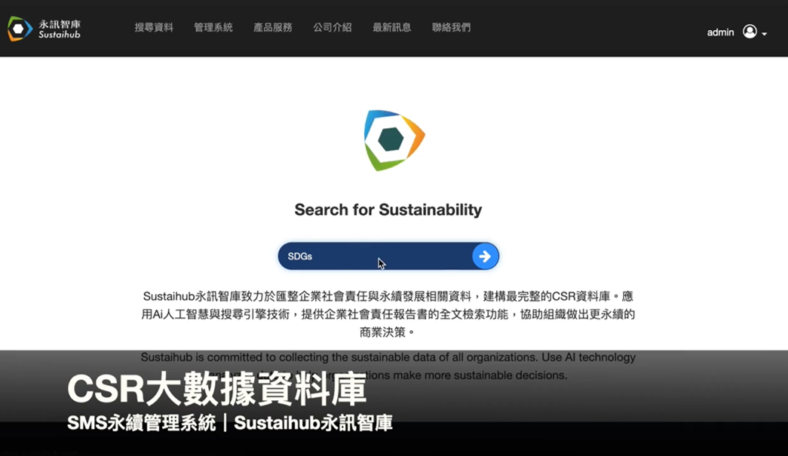Expand the account dropdown arrow

point(765,34)
